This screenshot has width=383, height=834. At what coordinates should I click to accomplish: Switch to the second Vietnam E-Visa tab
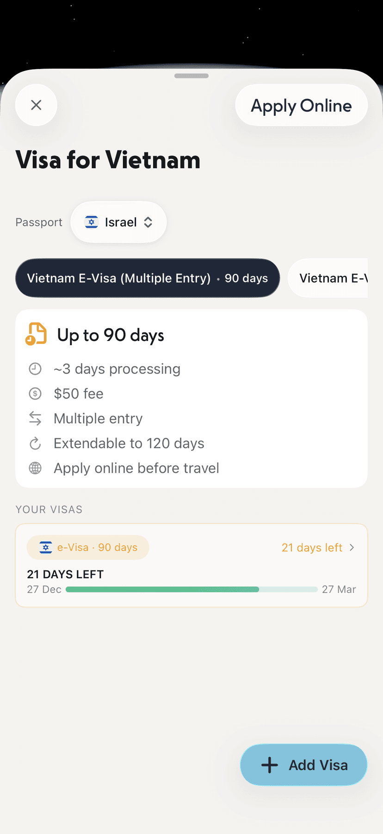coord(332,278)
